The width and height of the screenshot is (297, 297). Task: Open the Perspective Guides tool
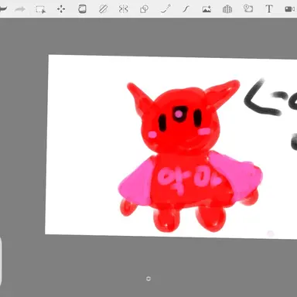(x=227, y=9)
